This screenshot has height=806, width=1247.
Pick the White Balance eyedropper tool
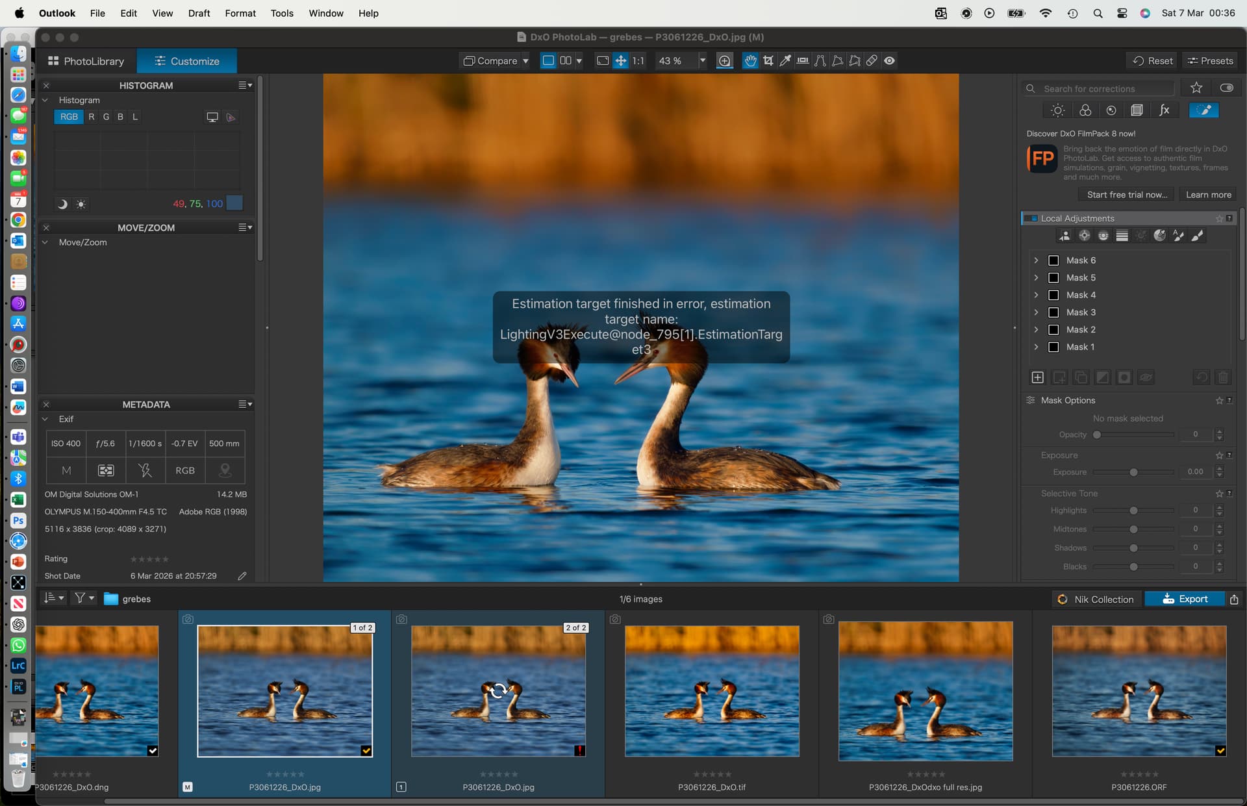click(x=785, y=60)
